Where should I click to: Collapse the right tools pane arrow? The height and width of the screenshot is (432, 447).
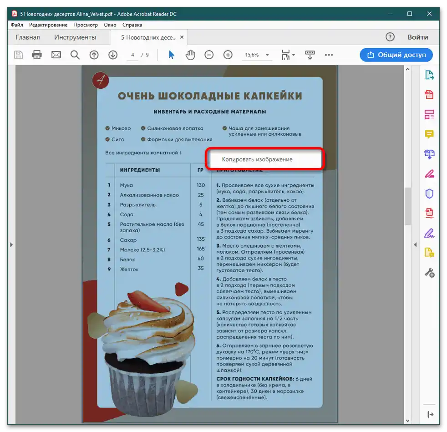coord(431,414)
